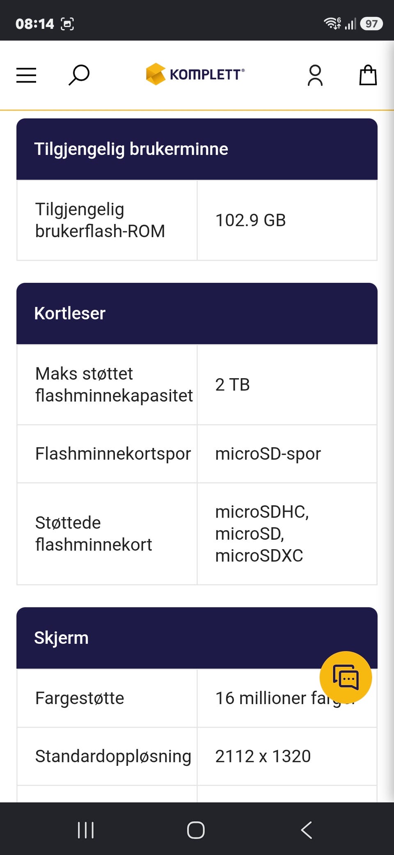Image resolution: width=394 pixels, height=855 pixels.
Task: Tap the 102.9 GB value cell
Action: click(287, 220)
